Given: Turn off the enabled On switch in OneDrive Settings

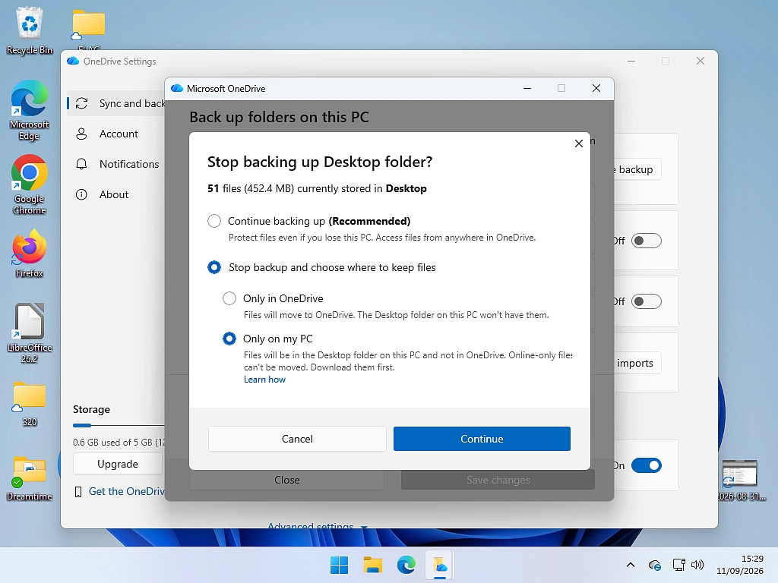Looking at the screenshot, I should [x=646, y=465].
